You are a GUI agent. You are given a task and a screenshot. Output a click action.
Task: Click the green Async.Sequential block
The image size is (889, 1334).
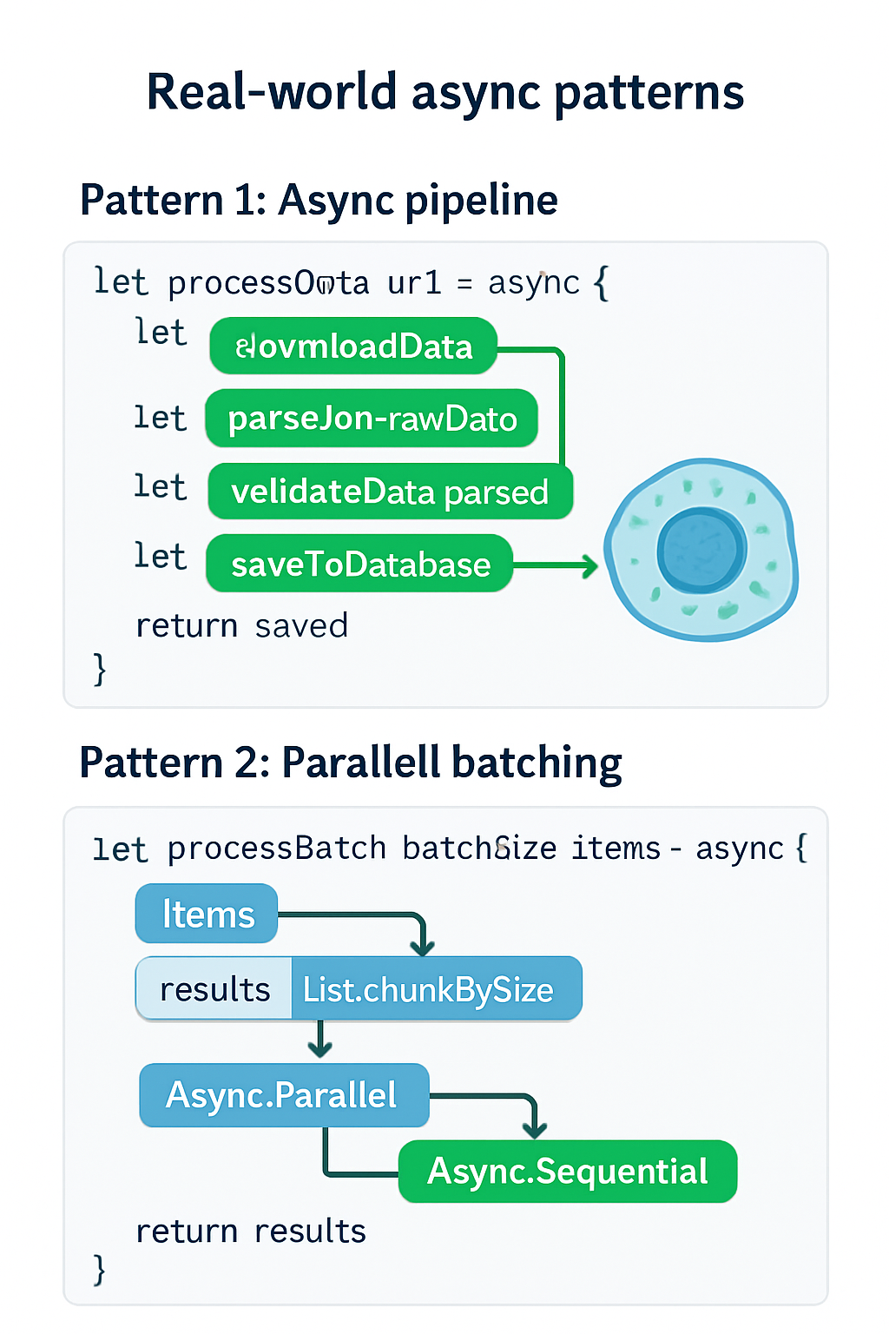coord(568,1172)
